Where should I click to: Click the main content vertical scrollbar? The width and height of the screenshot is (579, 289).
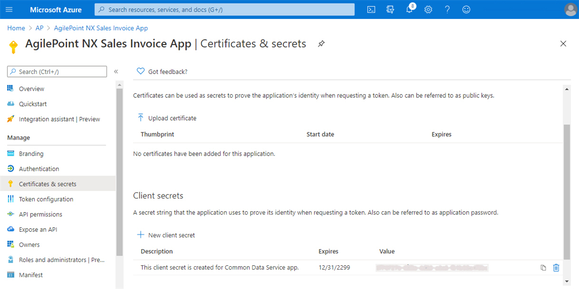pyautogui.click(x=567, y=192)
